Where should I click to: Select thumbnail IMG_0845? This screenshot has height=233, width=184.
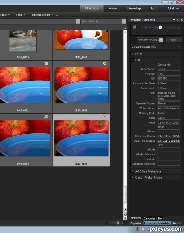coord(23,41)
